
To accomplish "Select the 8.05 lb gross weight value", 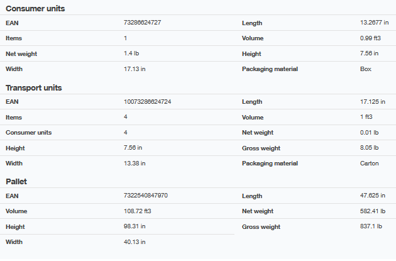I will pyautogui.click(x=369, y=148).
